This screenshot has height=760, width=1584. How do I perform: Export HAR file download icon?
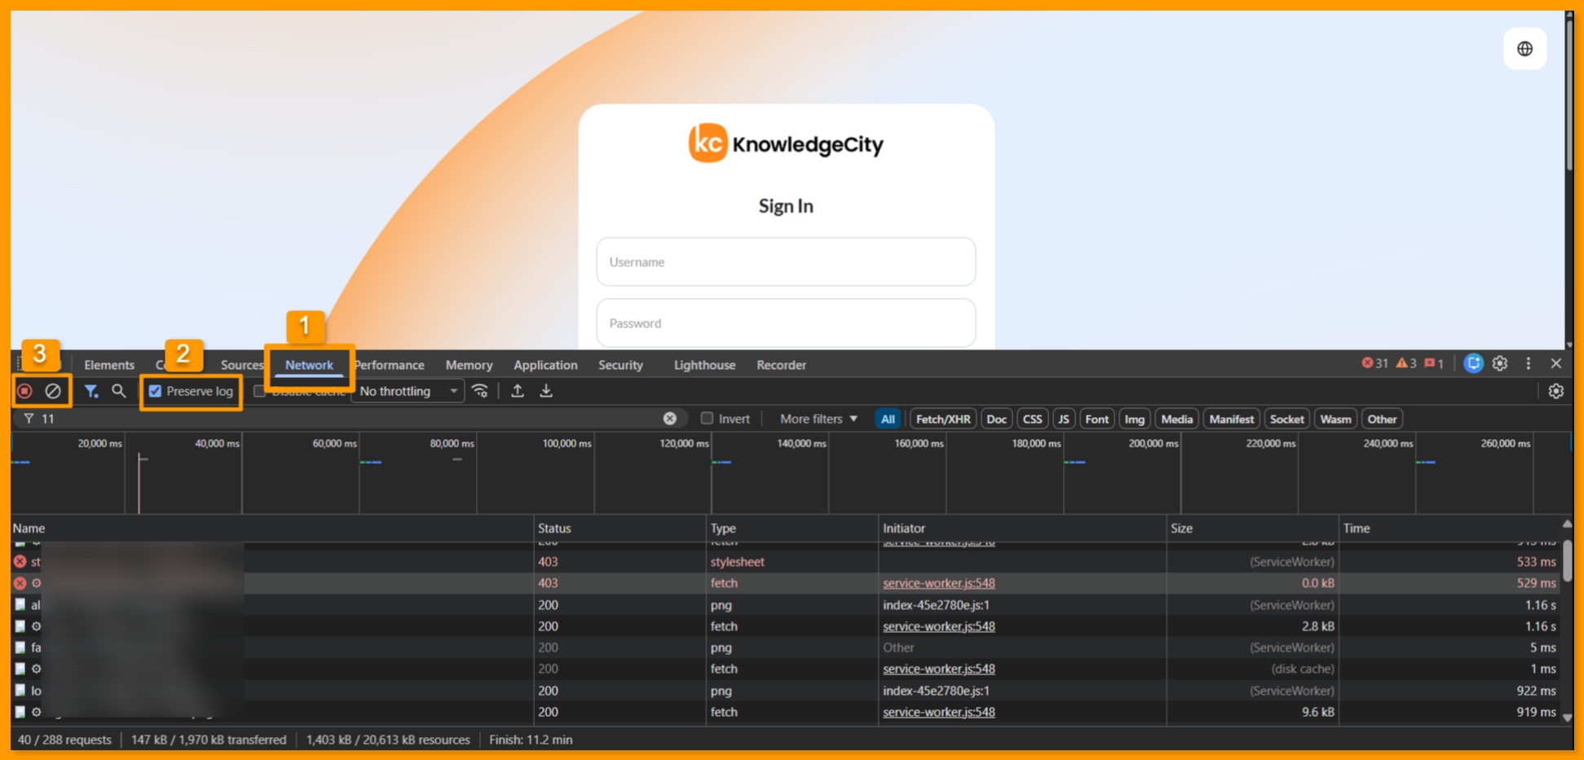click(x=546, y=391)
